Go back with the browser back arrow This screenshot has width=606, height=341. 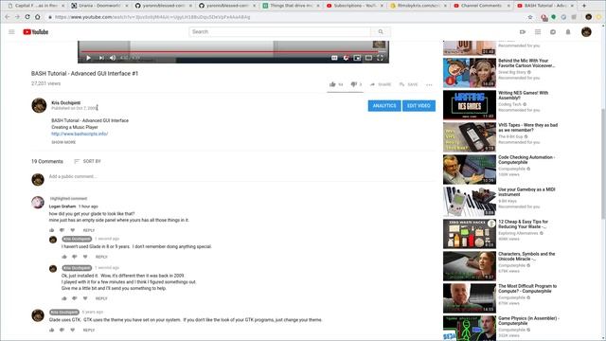(x=8, y=17)
